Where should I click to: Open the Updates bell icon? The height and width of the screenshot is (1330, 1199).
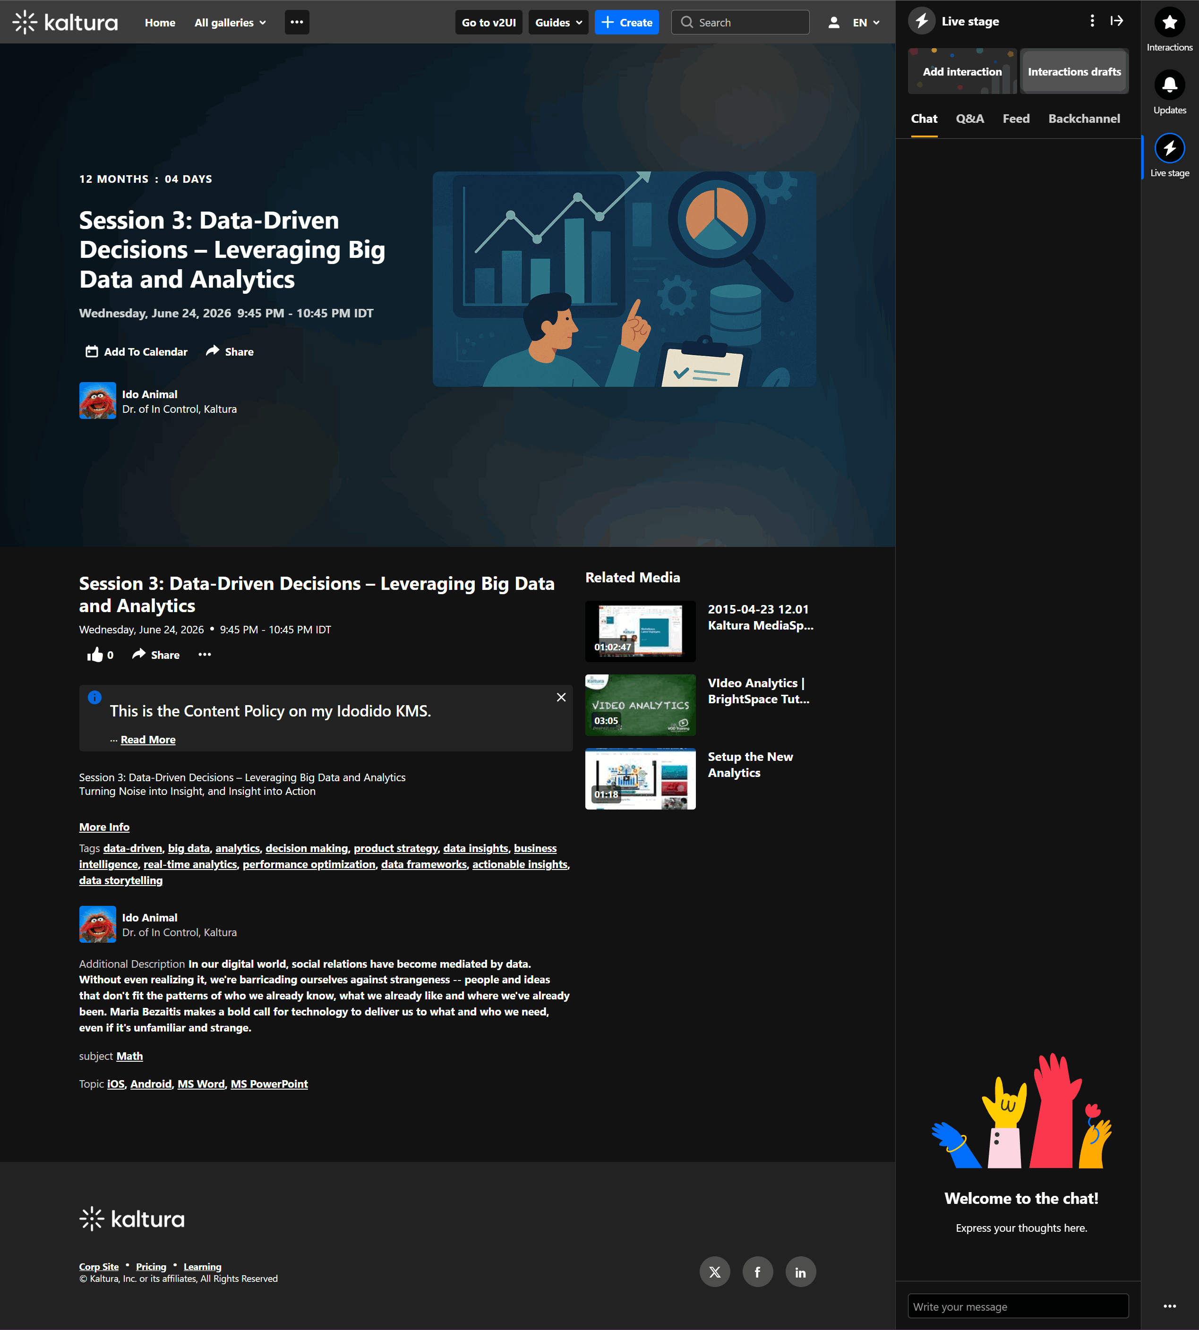coord(1169,85)
